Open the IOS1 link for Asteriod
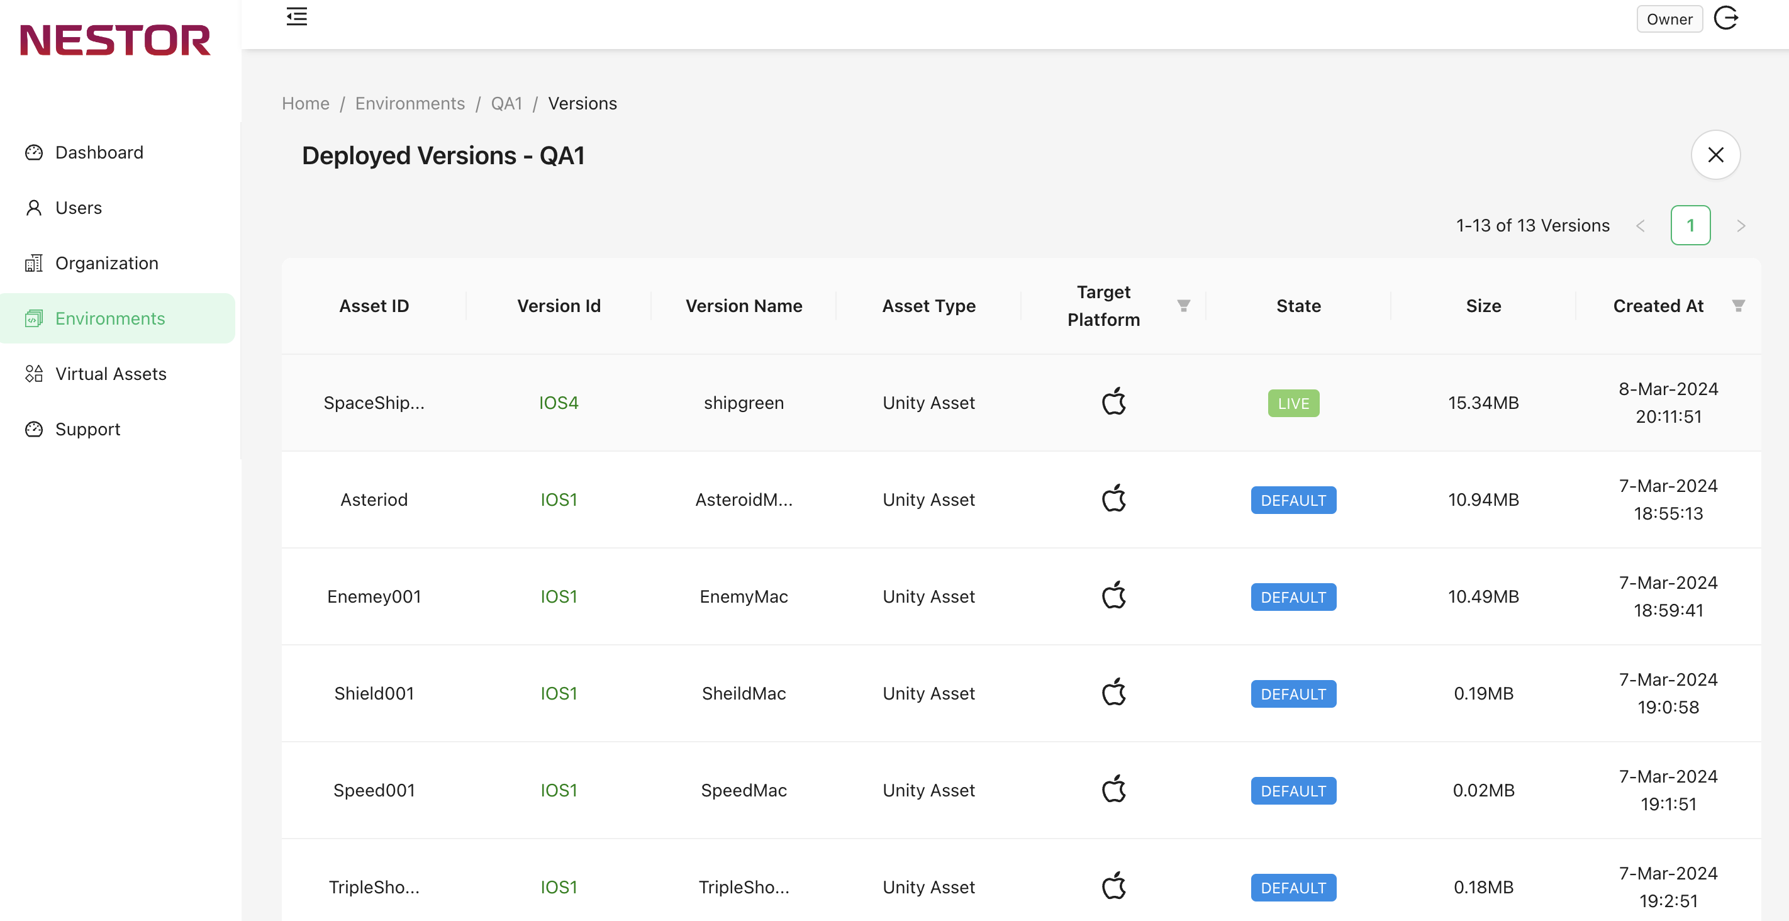Image resolution: width=1789 pixels, height=921 pixels. (x=559, y=500)
